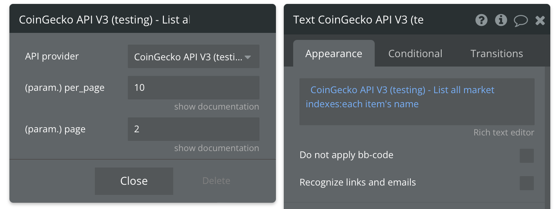This screenshot has height=209, width=555.
Task: Open the Rich text editor link
Action: pos(504,133)
